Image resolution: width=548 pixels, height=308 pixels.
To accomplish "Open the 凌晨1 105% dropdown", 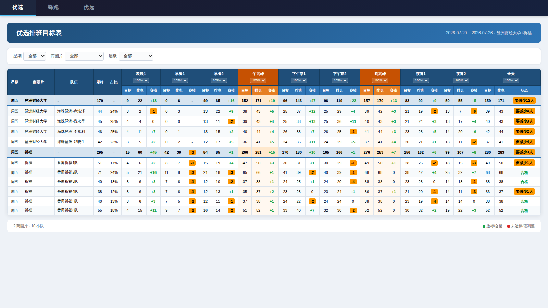I will click(141, 80).
